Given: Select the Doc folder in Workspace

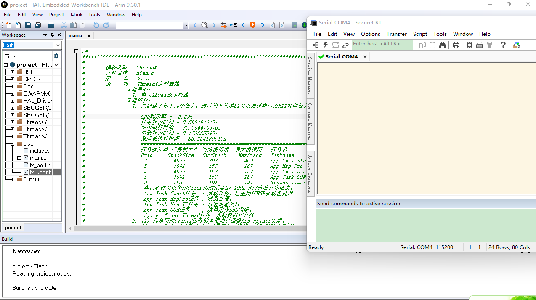Looking at the screenshot, I should (28, 86).
